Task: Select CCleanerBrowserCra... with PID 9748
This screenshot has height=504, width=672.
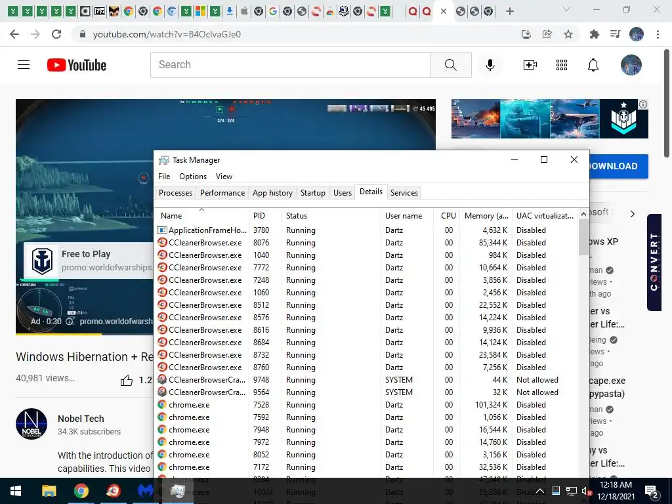Action: pos(366,380)
